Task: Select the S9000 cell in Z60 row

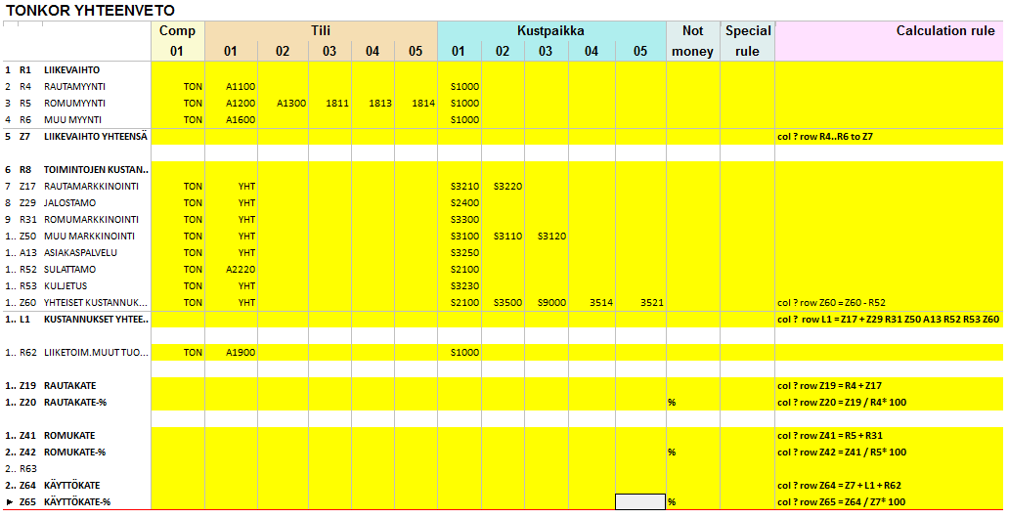Action: click(x=551, y=303)
